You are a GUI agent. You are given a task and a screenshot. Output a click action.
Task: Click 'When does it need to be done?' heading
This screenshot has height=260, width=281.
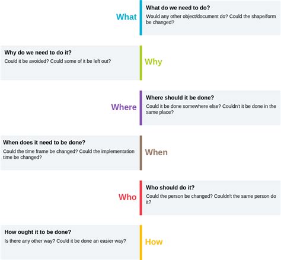pyautogui.click(x=44, y=143)
